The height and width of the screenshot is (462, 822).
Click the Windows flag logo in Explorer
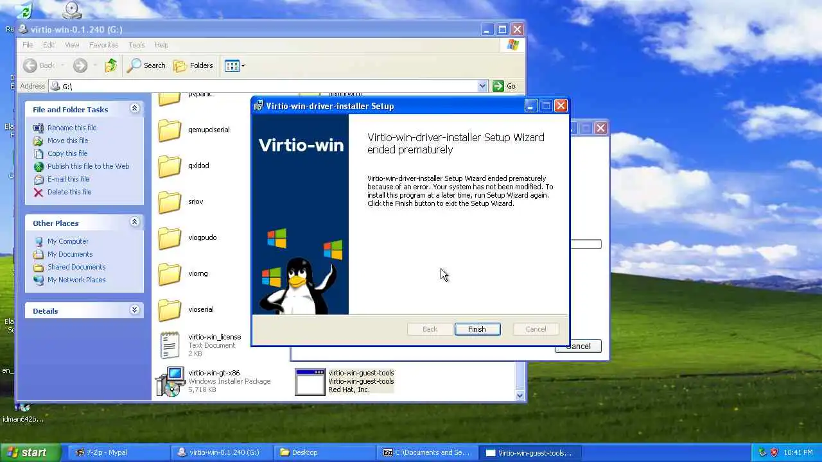512,45
